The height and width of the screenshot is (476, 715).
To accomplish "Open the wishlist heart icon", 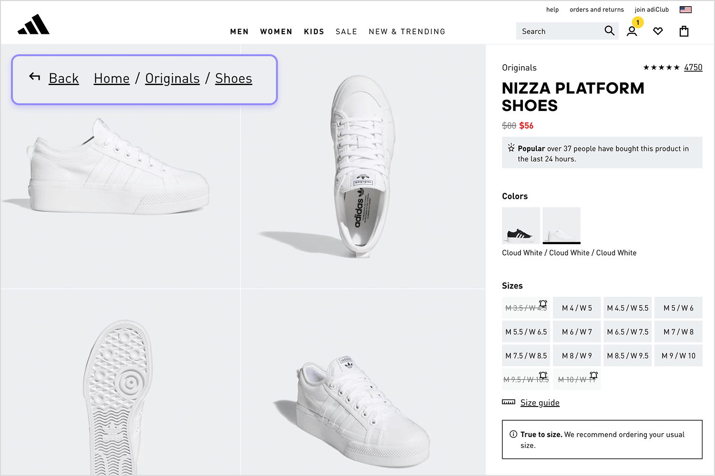I will (658, 31).
